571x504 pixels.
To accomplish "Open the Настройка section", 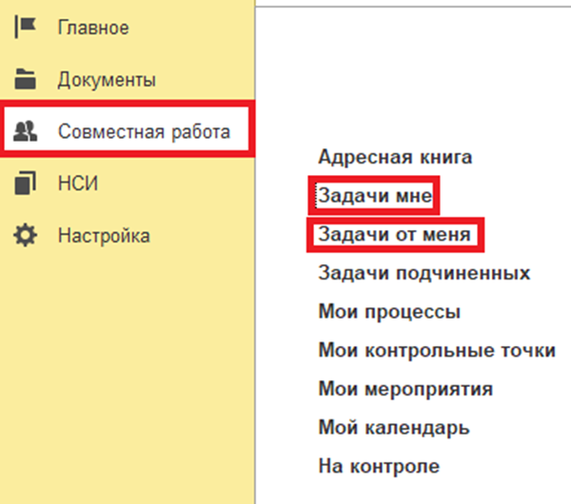I will pos(104,235).
